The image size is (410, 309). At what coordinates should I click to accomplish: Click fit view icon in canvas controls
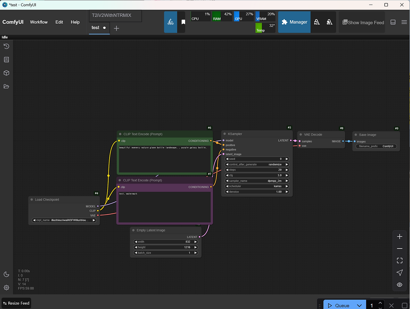coord(399,261)
